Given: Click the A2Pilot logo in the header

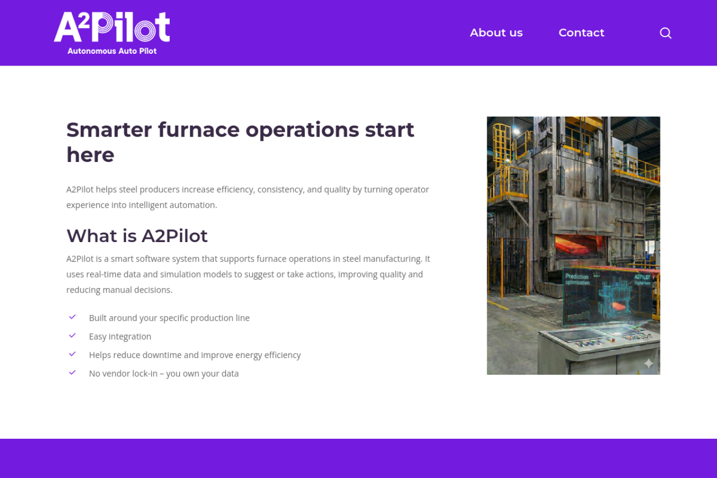Looking at the screenshot, I should coord(112,27).
